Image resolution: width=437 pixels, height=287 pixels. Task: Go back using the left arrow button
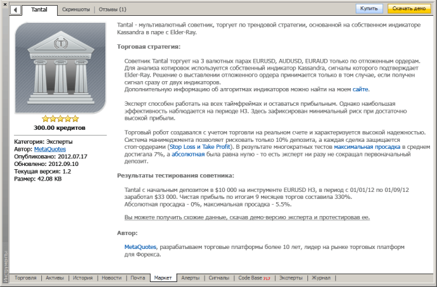(x=15, y=10)
